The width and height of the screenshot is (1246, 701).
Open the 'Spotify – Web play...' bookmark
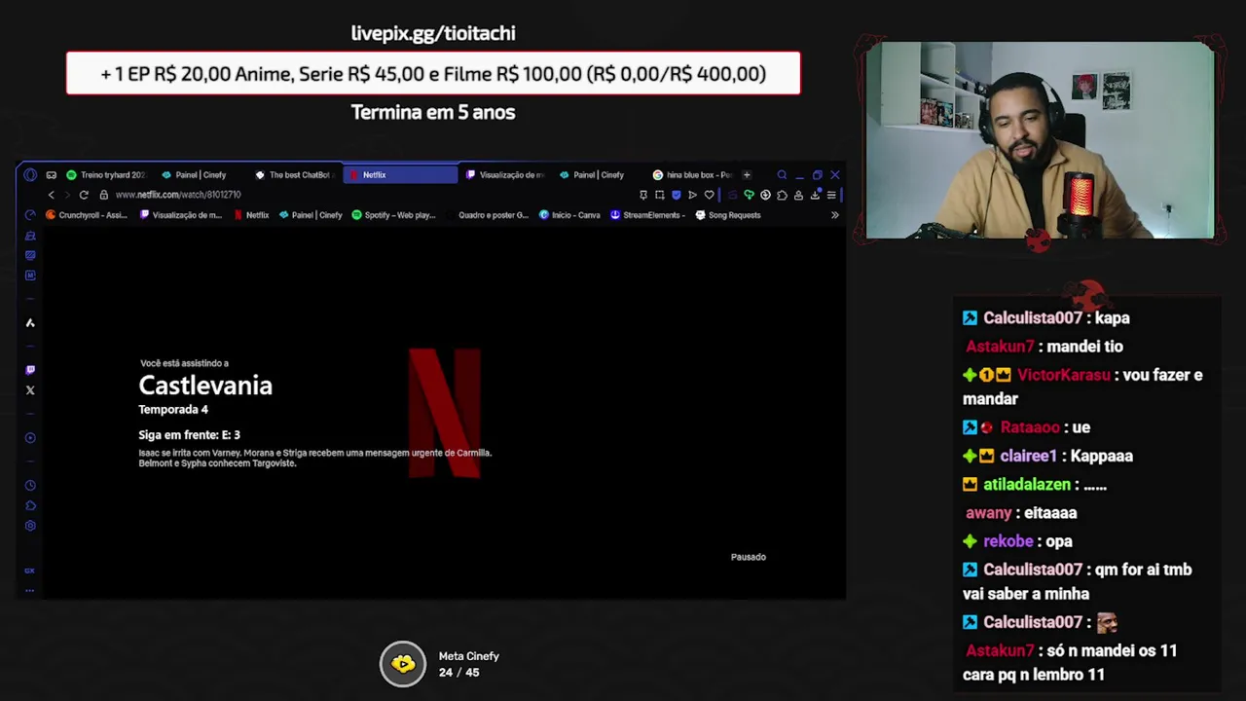coord(393,215)
